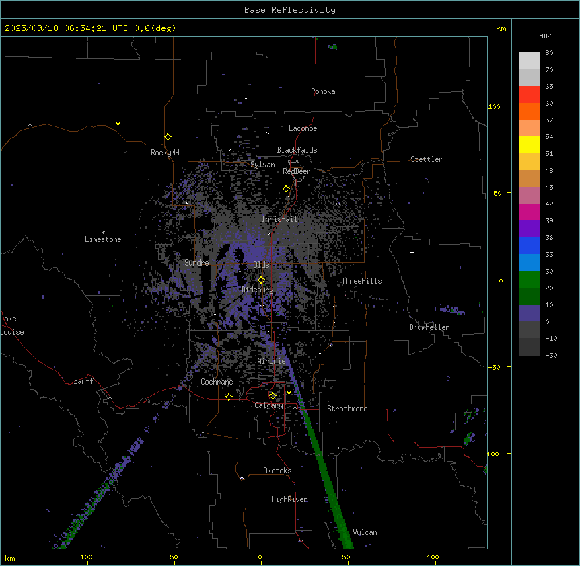The height and width of the screenshot is (566, 580).
Task: Click the RockyMH label
Action: (x=165, y=153)
